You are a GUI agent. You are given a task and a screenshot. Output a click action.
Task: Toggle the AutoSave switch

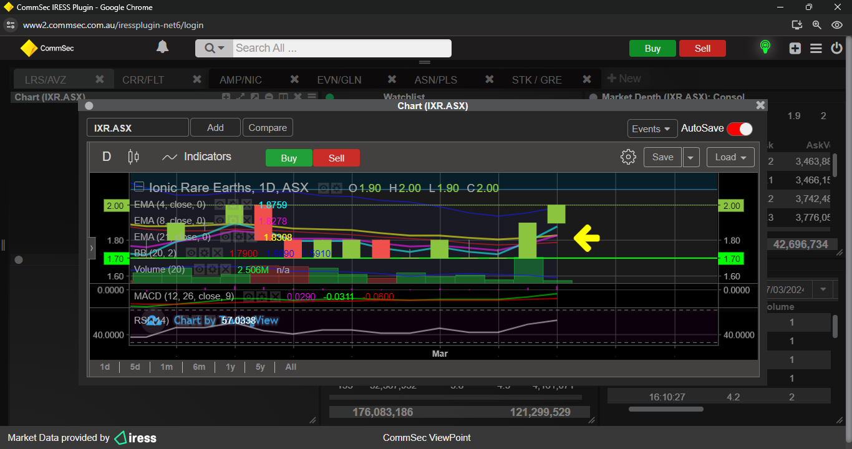pyautogui.click(x=740, y=128)
